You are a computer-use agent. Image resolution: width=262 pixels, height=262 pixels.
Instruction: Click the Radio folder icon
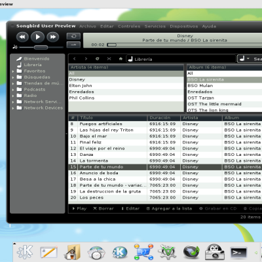[20, 96]
